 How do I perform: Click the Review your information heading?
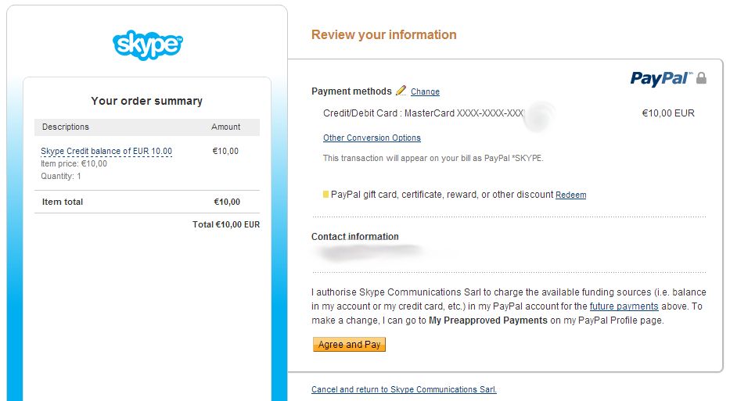pyautogui.click(x=383, y=35)
